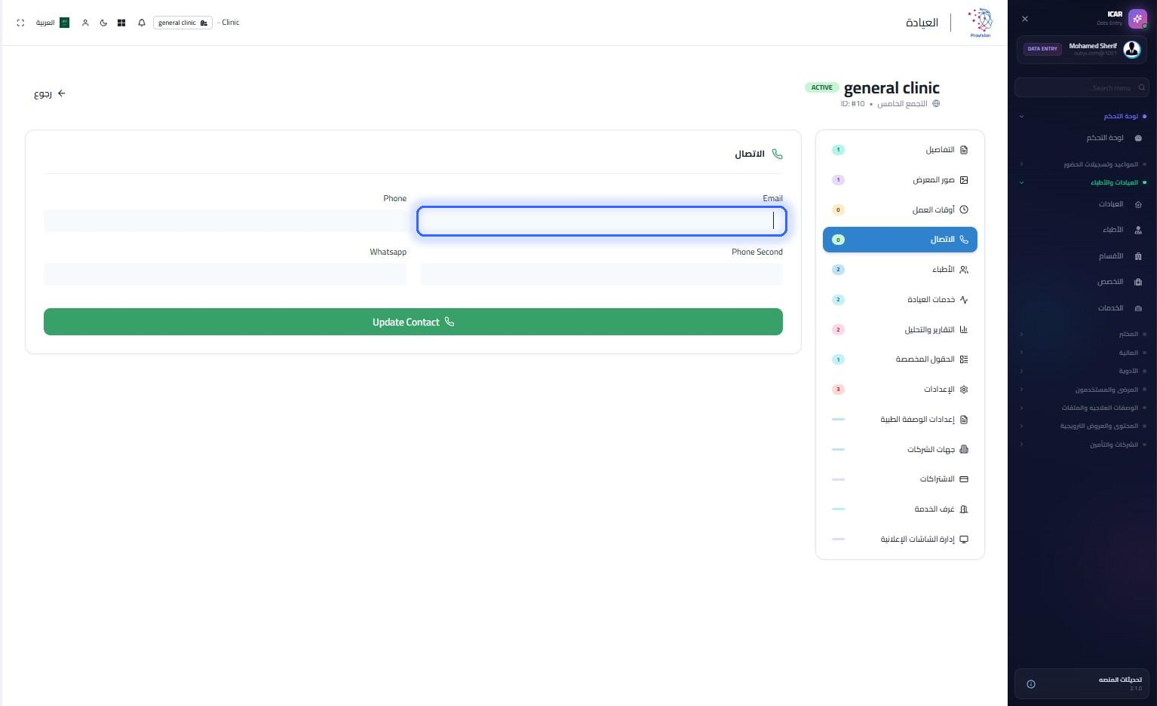The image size is (1157, 706).
Task: Open the user profile icon in top bar
Action: tap(85, 23)
